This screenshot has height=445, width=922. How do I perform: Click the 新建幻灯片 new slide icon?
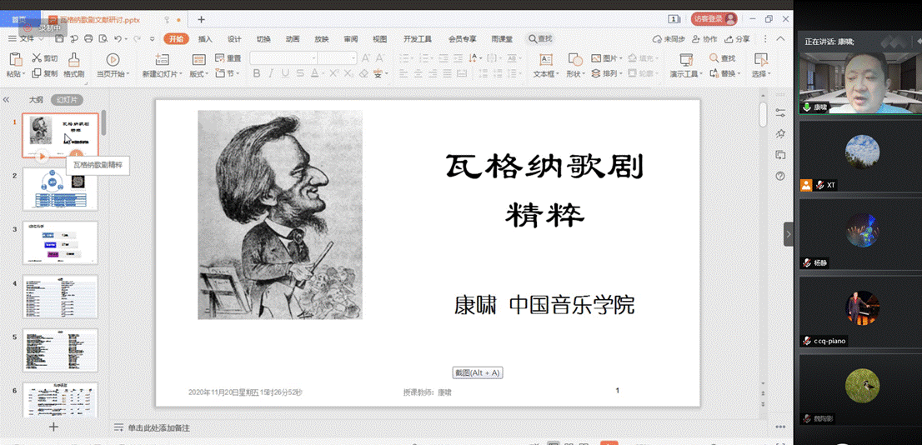162,59
